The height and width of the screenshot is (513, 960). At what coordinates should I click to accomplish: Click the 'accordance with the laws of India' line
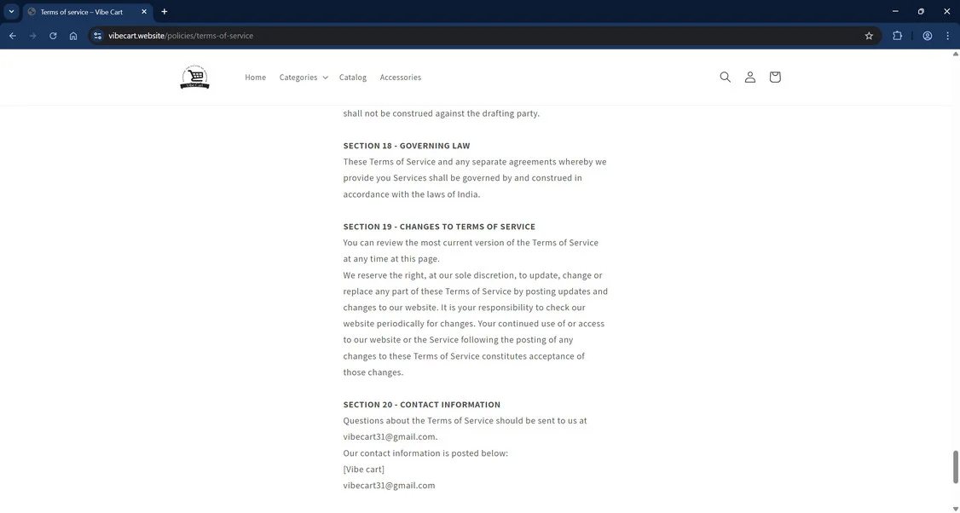pos(412,194)
